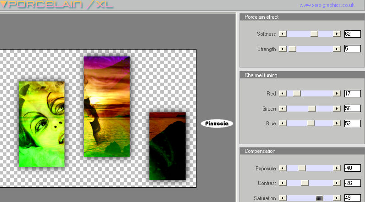Increase Blue channel with right arrow

[337, 123]
